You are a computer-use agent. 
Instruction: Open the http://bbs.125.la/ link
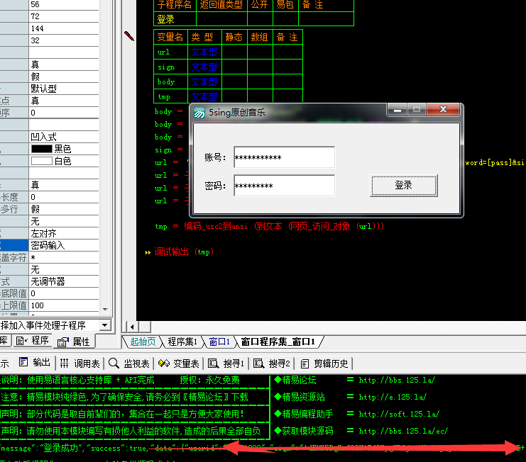tap(397, 380)
